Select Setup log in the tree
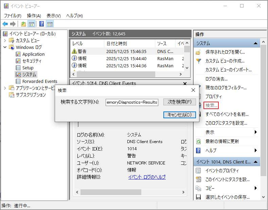 pos(28,68)
